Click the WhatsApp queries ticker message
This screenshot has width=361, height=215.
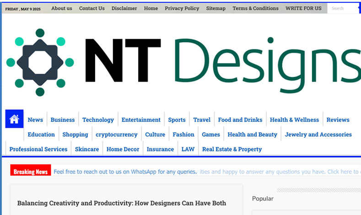(x=125, y=172)
